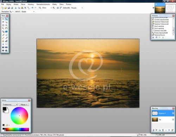This screenshot has width=176, height=137.
Task: Select the Text tool in toolbox
Action: (x=3, y=44)
